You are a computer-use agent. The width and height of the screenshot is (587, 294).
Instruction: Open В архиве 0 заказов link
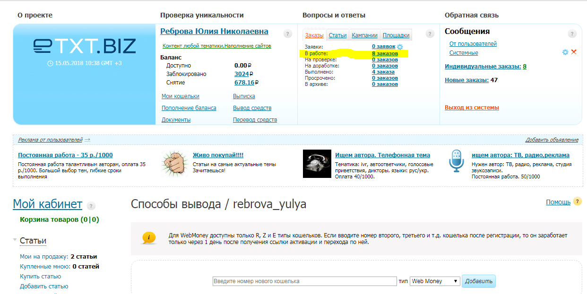point(385,84)
